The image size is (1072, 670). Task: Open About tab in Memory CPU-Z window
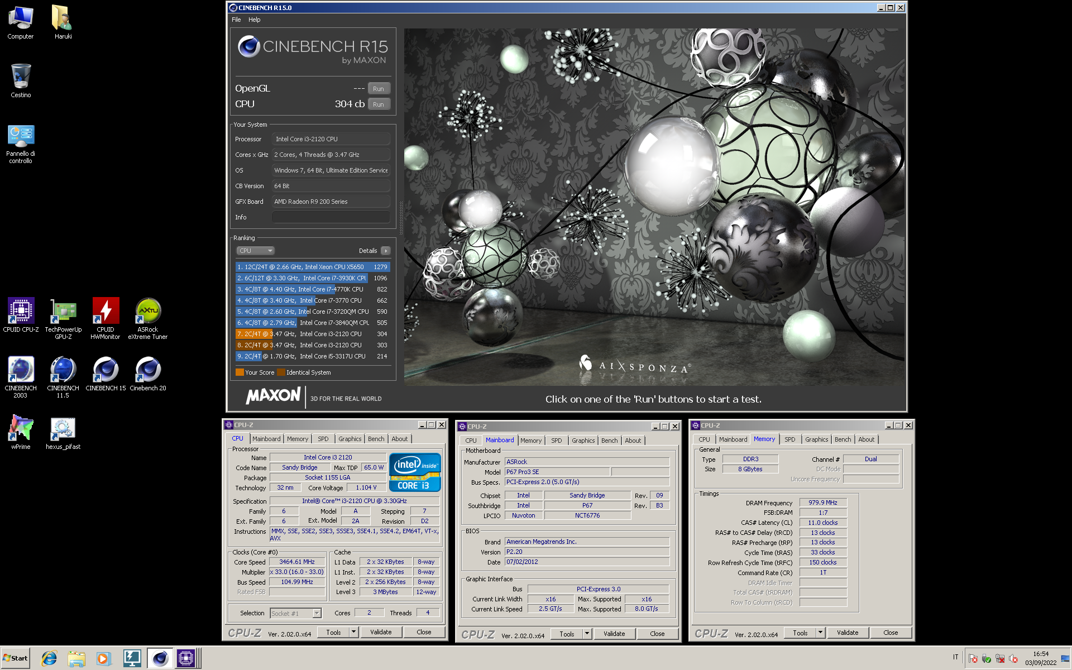[867, 439]
